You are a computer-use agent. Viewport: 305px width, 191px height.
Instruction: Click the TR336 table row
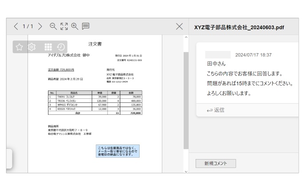click(95, 101)
